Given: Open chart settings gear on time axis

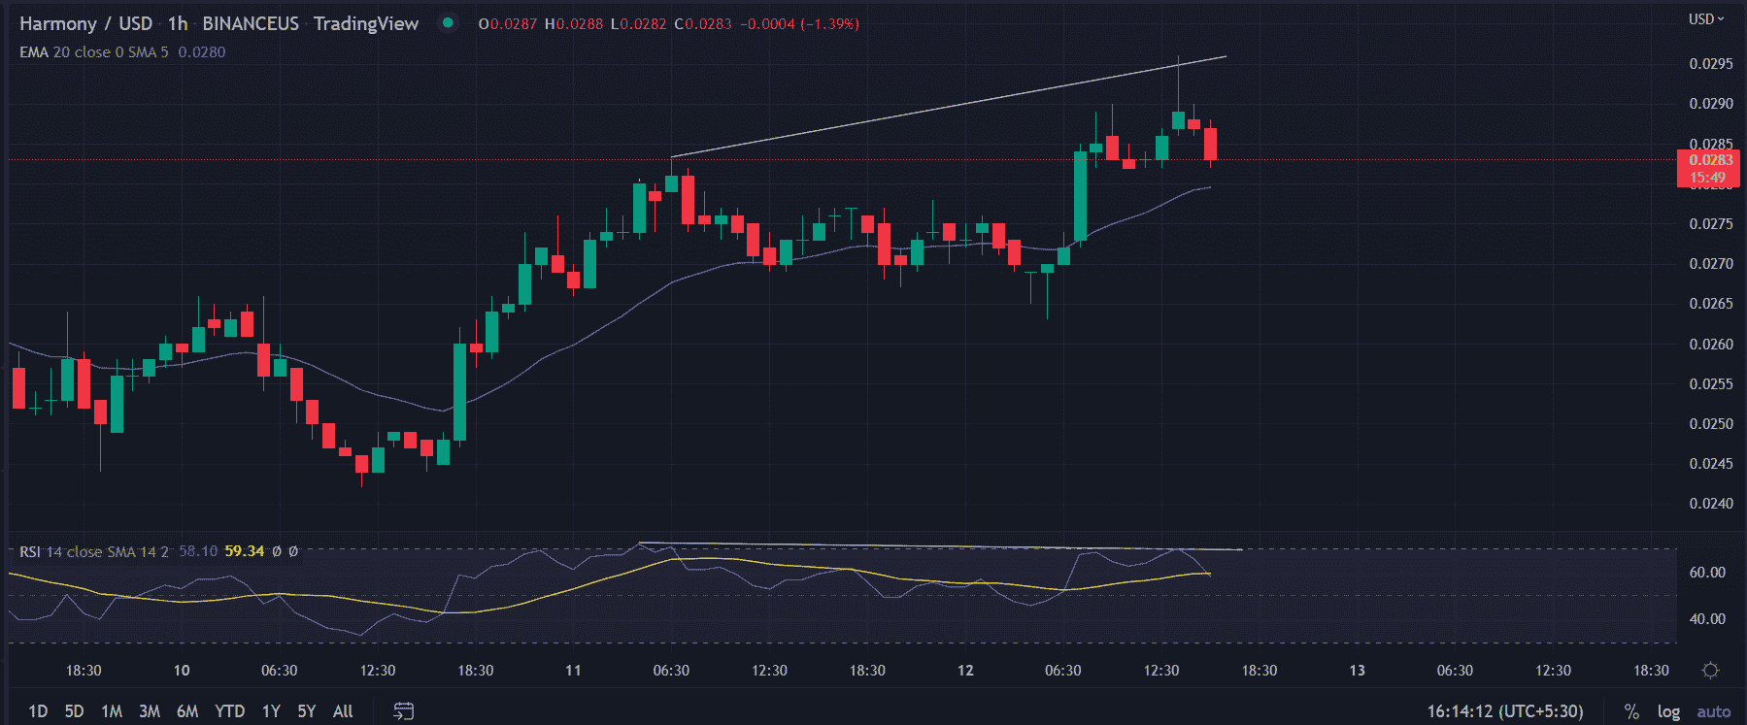Looking at the screenshot, I should click(x=1710, y=671).
